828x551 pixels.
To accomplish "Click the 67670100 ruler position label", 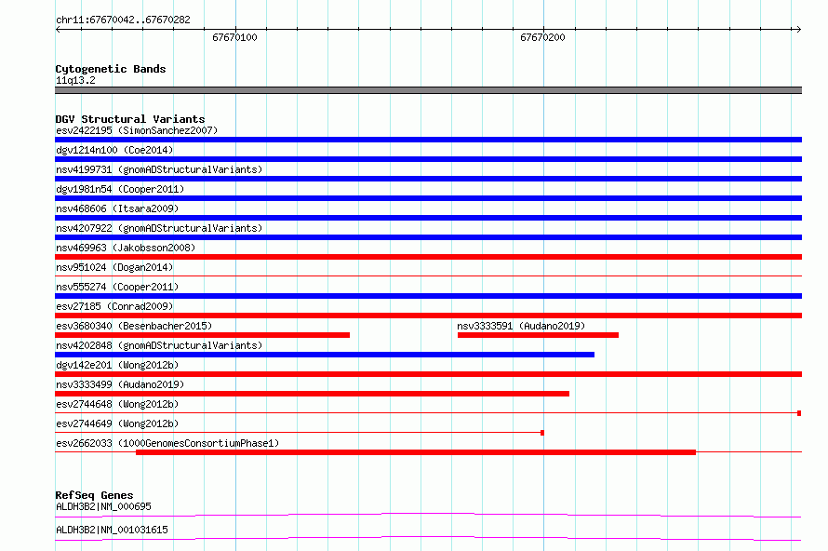I will point(234,37).
